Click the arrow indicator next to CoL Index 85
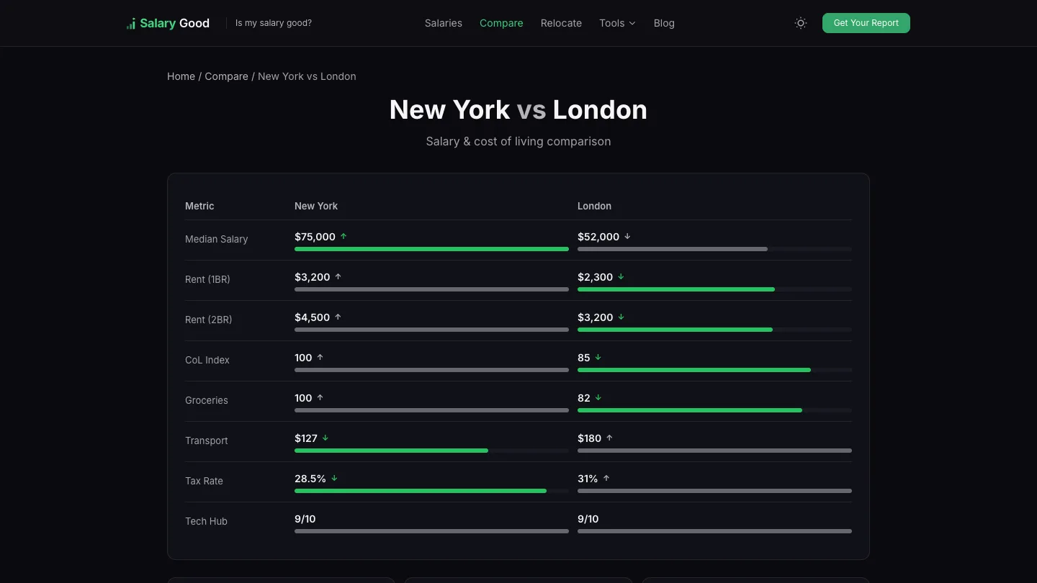The width and height of the screenshot is (1037, 583). click(598, 357)
